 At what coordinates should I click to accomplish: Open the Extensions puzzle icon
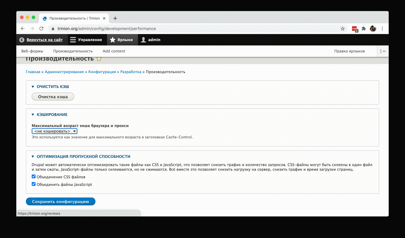(363, 29)
